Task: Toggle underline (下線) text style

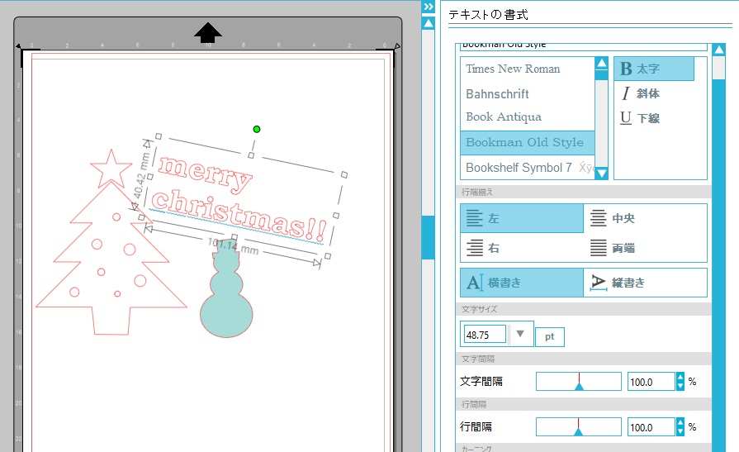Action: 641,118
